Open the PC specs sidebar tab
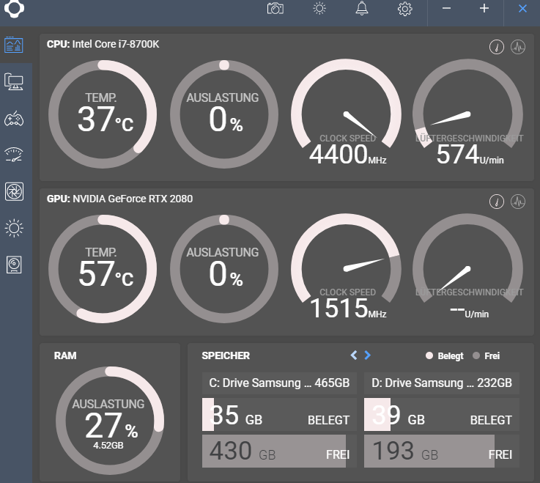Image resolution: width=540 pixels, height=483 pixels. click(14, 82)
